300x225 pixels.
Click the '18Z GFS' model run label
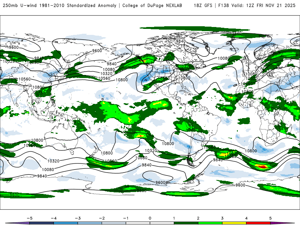point(203,5)
